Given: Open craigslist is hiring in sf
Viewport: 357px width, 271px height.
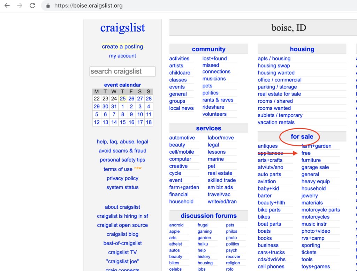Looking at the screenshot, I should (x=122, y=216).
